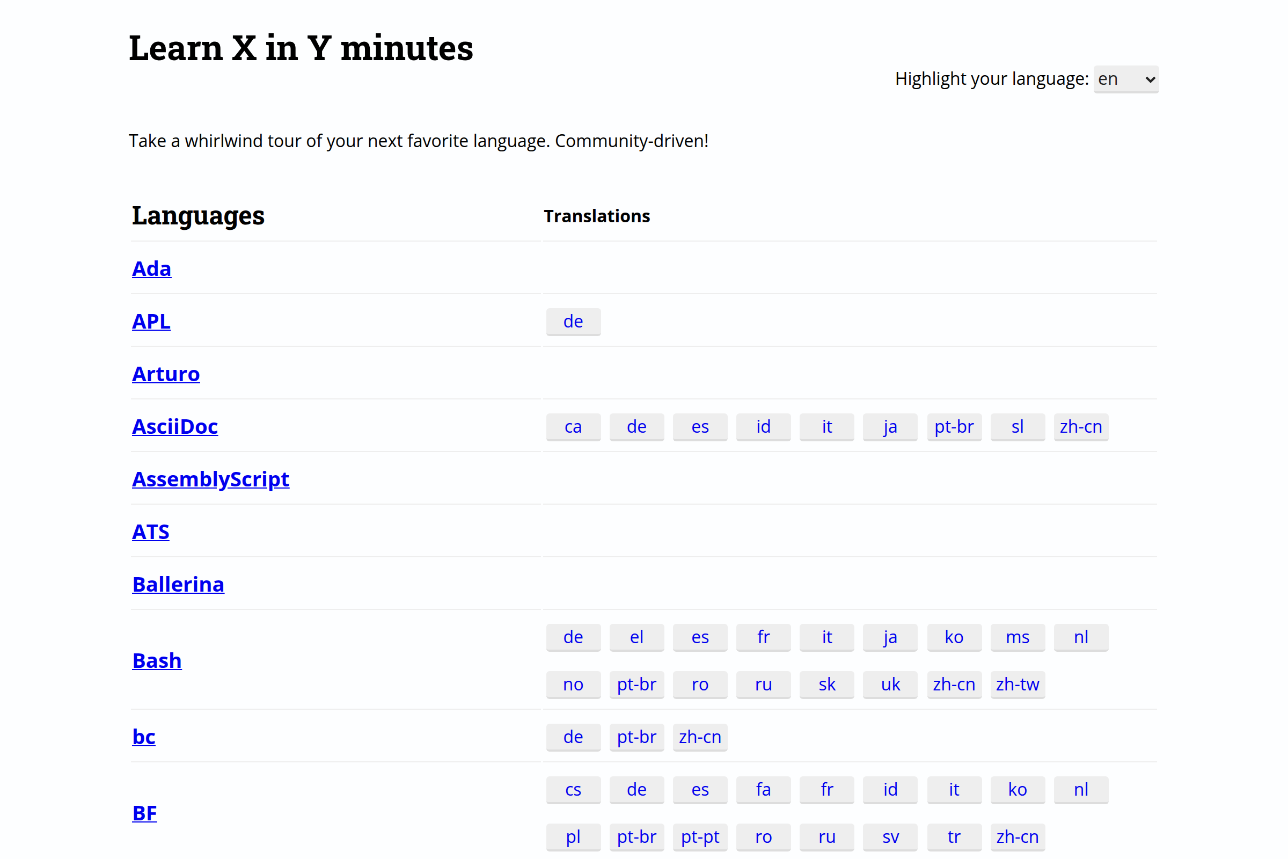This screenshot has height=859, width=1288.
Task: Open the Arturo tutorial link
Action: (166, 374)
